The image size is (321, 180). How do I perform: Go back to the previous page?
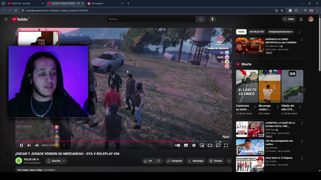(4, 10)
